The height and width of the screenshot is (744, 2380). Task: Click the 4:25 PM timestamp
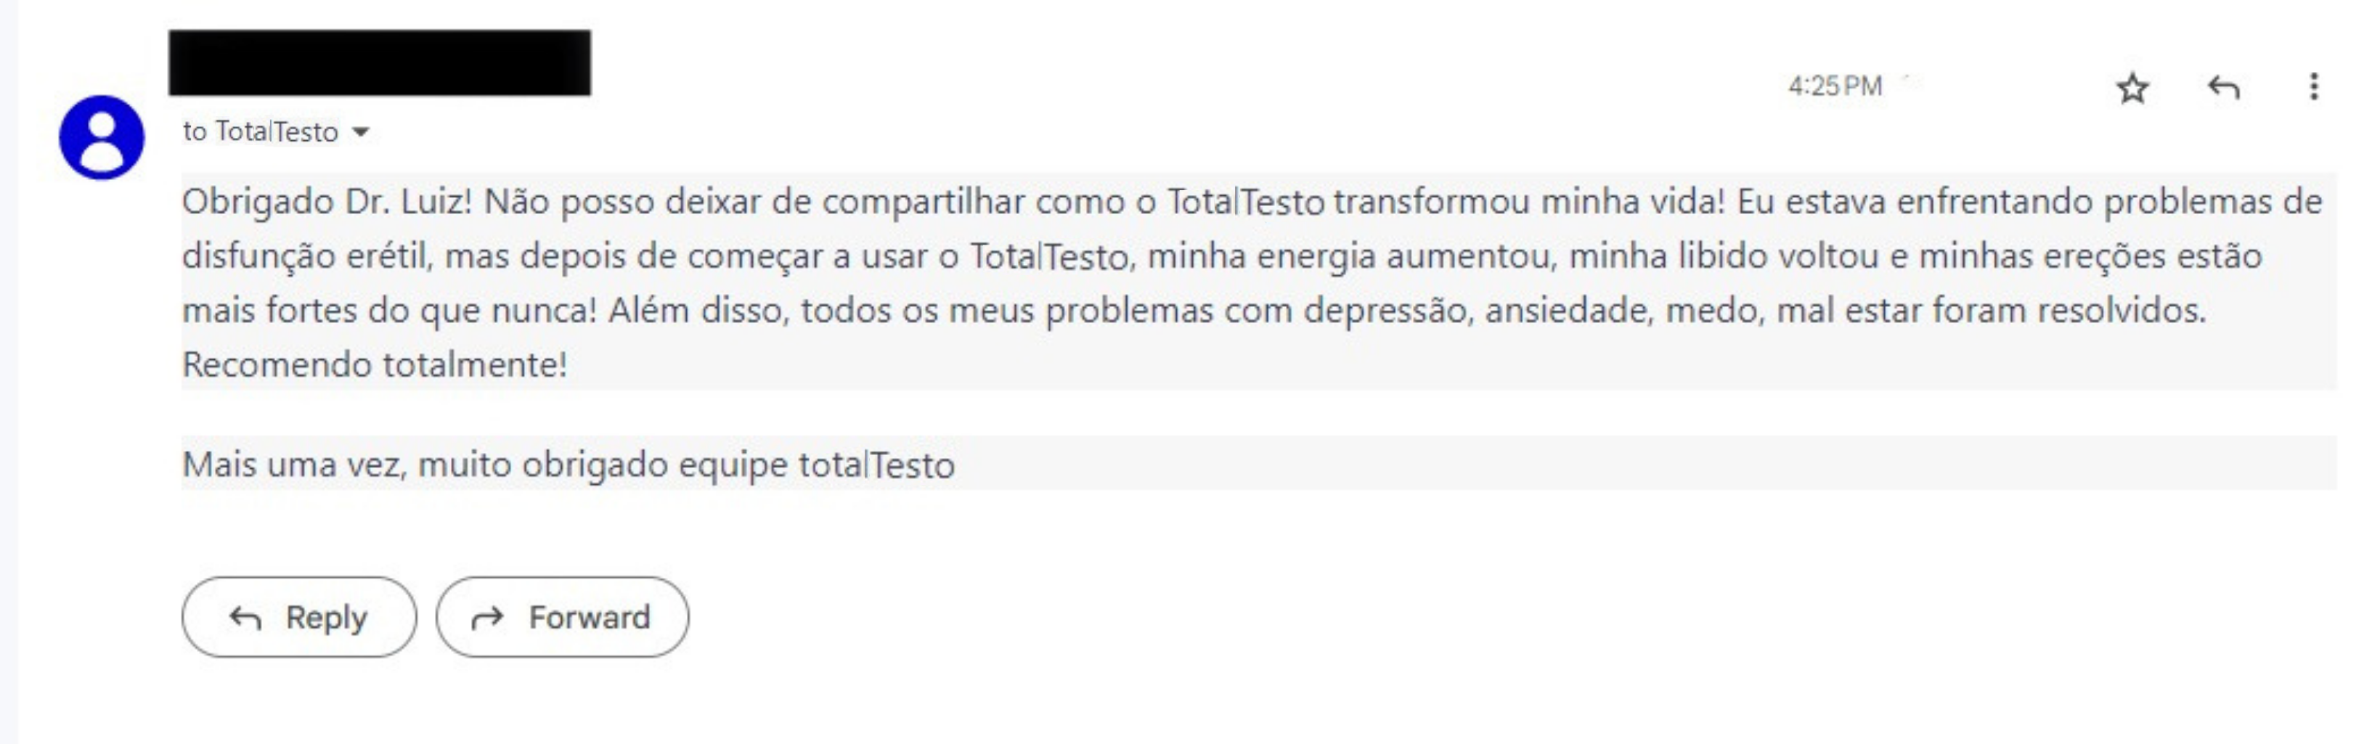pos(1834,87)
